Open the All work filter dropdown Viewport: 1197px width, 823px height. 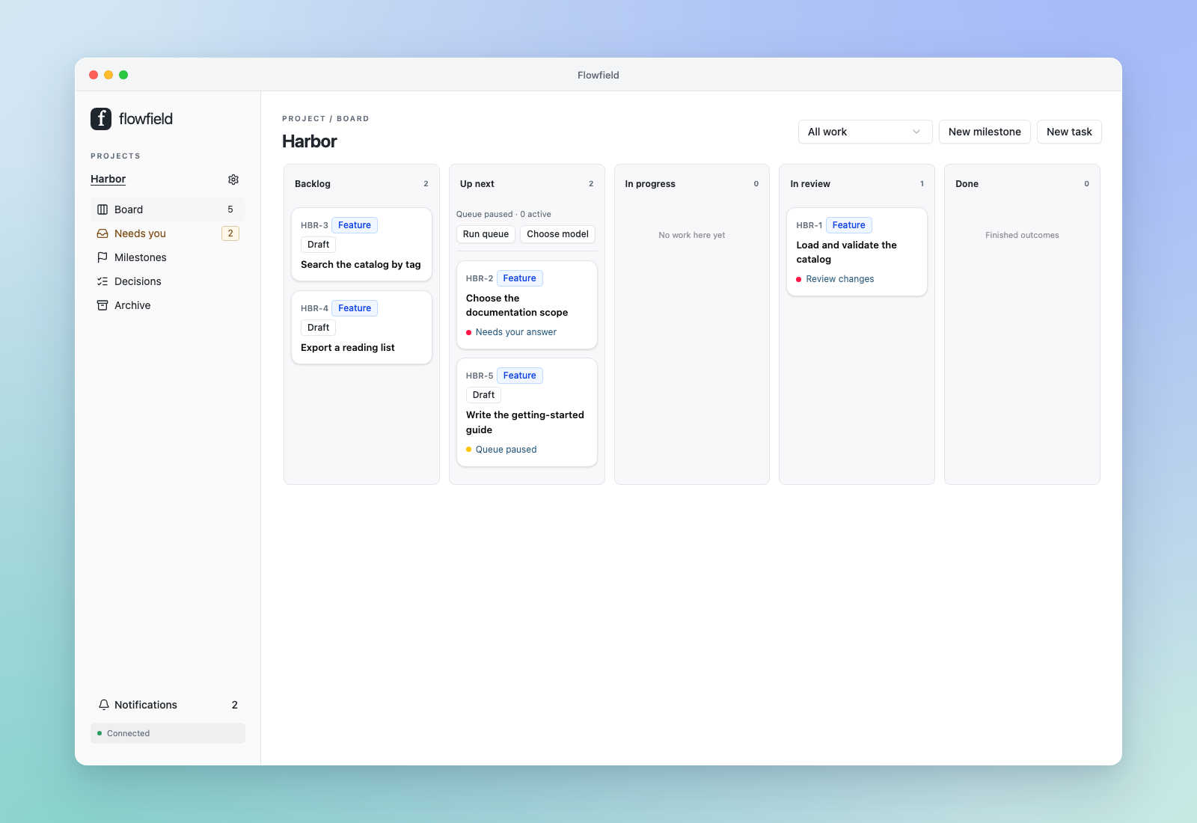[865, 132]
